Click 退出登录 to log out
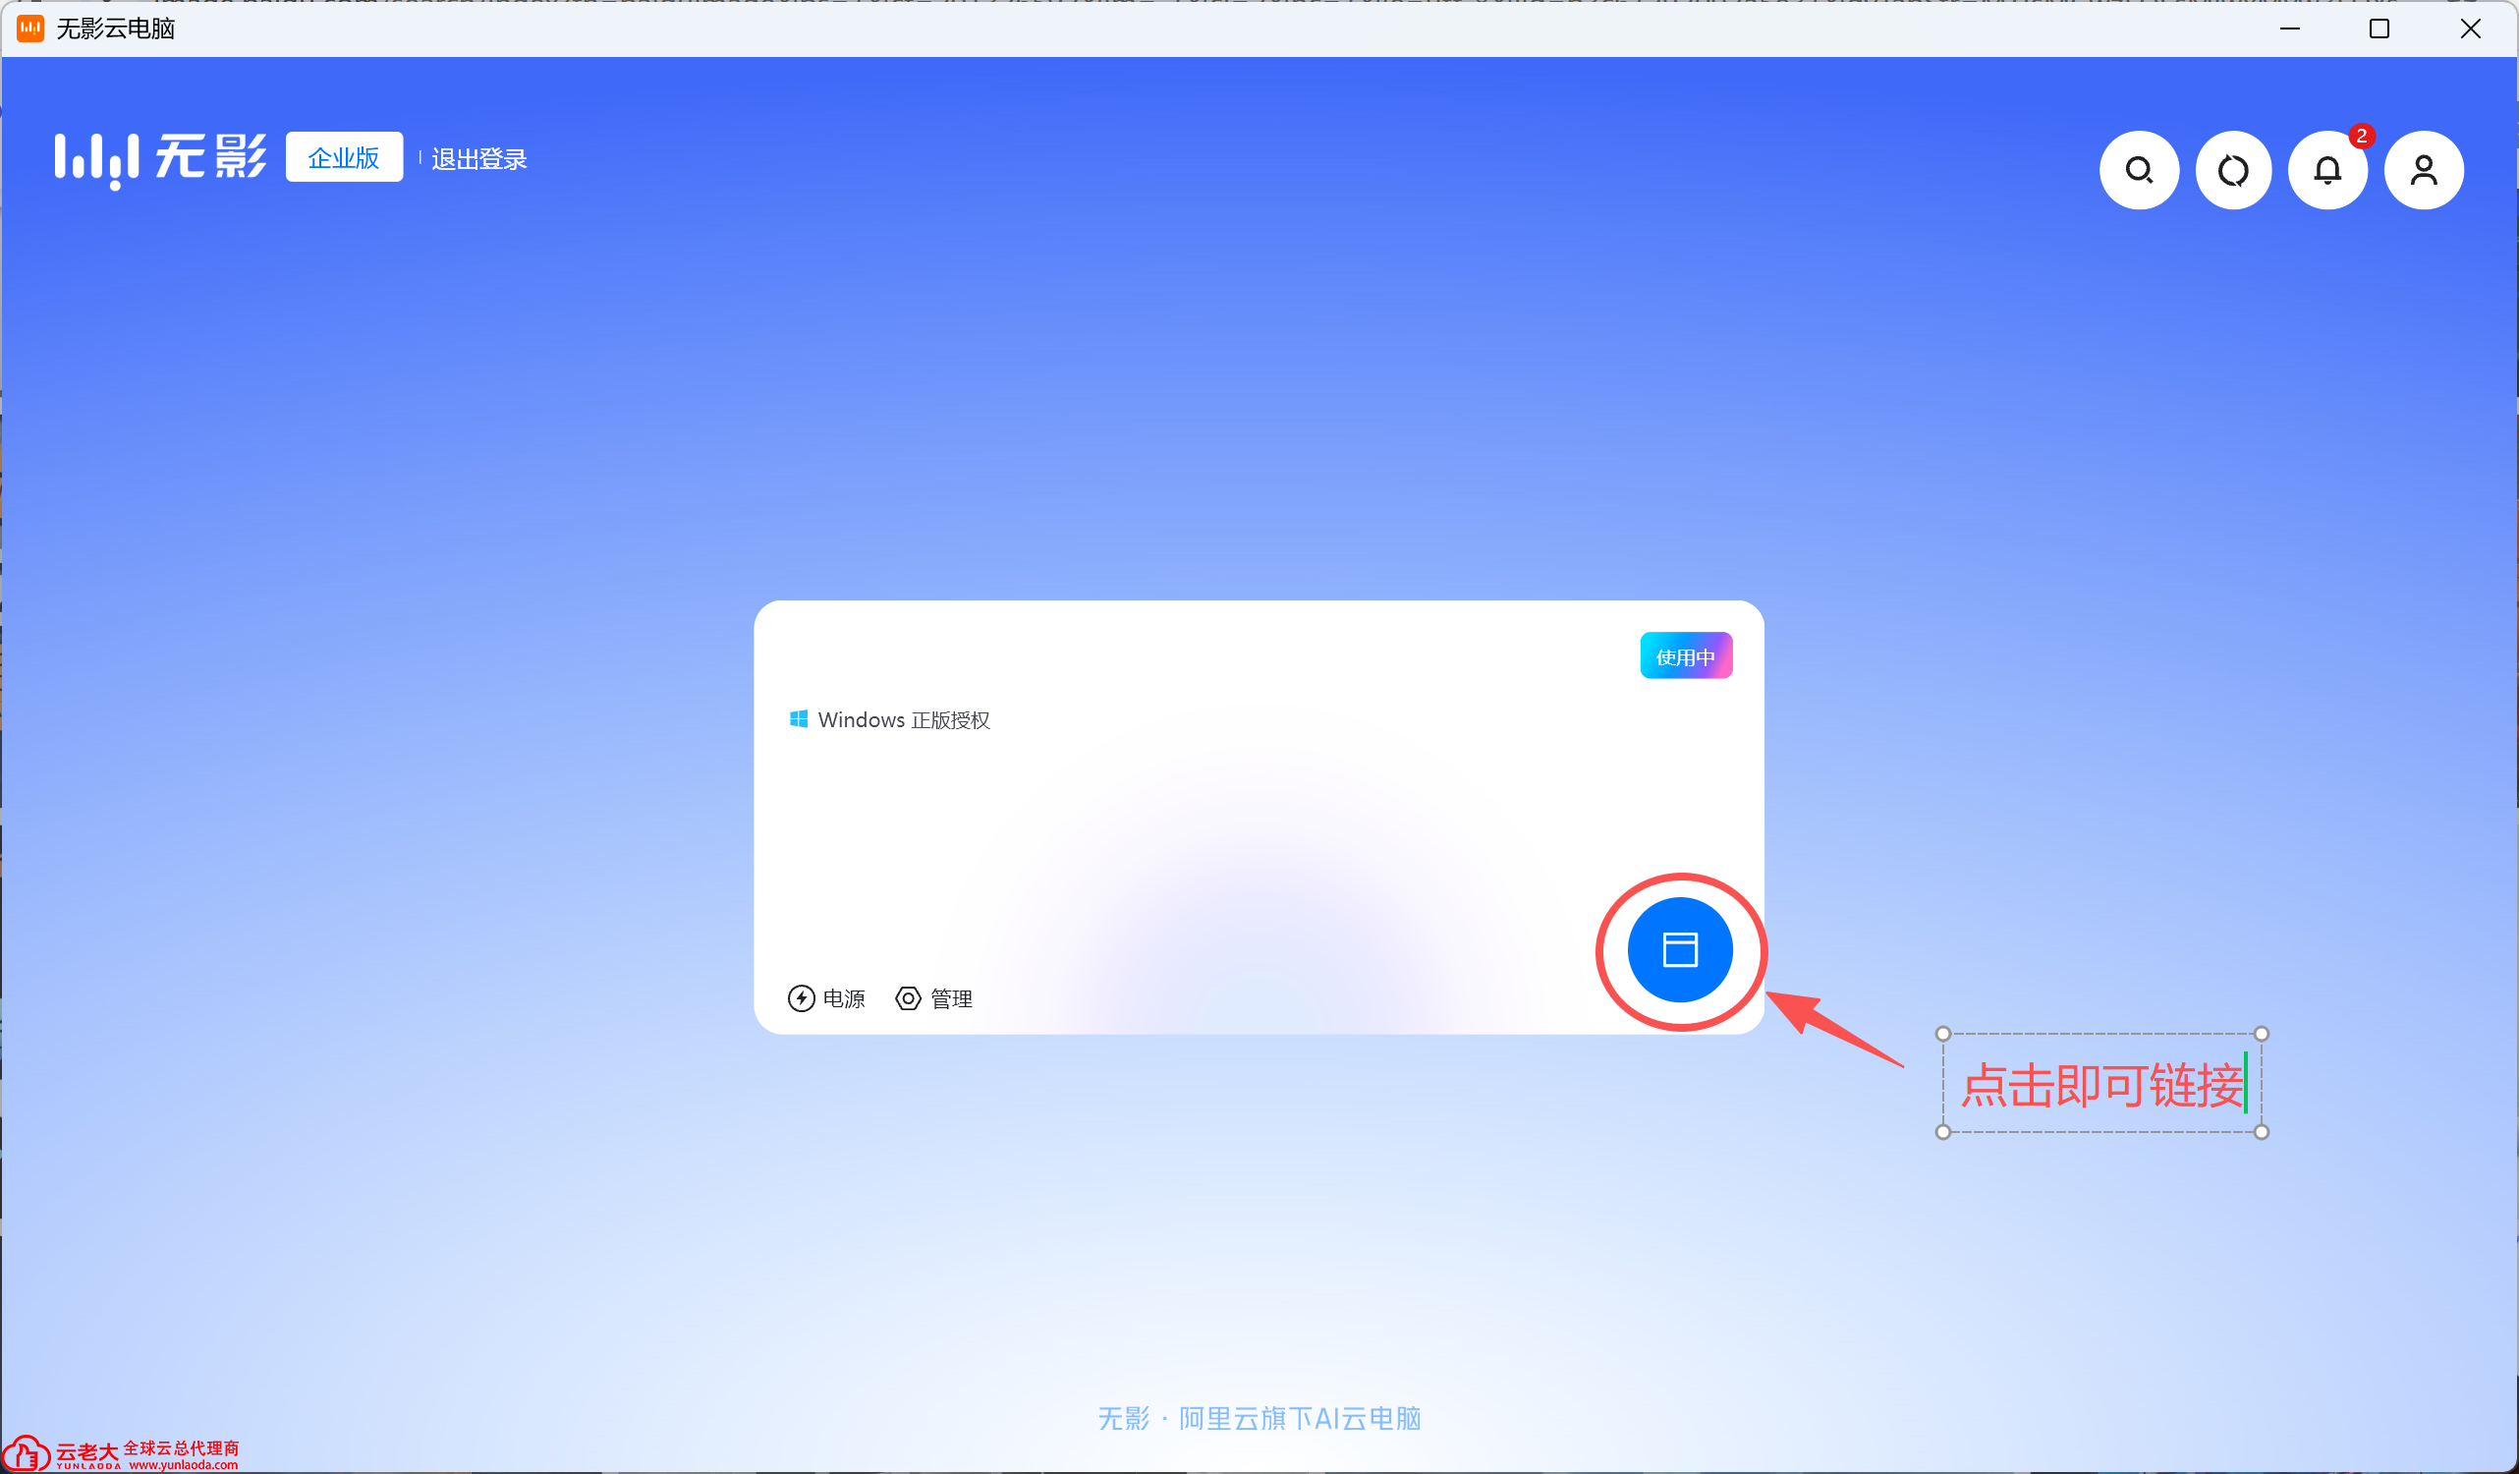 tap(478, 159)
